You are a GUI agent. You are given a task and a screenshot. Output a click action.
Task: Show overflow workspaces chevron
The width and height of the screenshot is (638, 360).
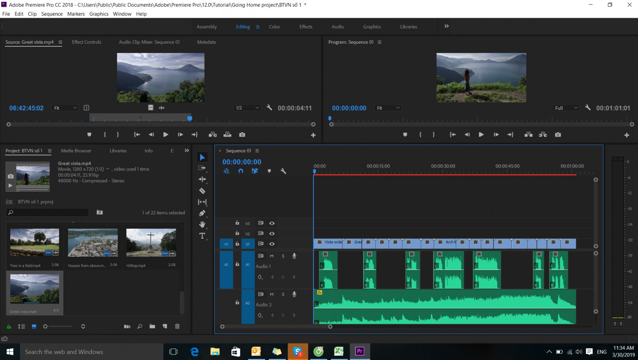(x=447, y=26)
